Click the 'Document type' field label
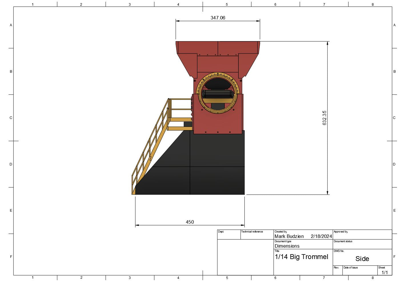399x281 pixels. [283, 241]
